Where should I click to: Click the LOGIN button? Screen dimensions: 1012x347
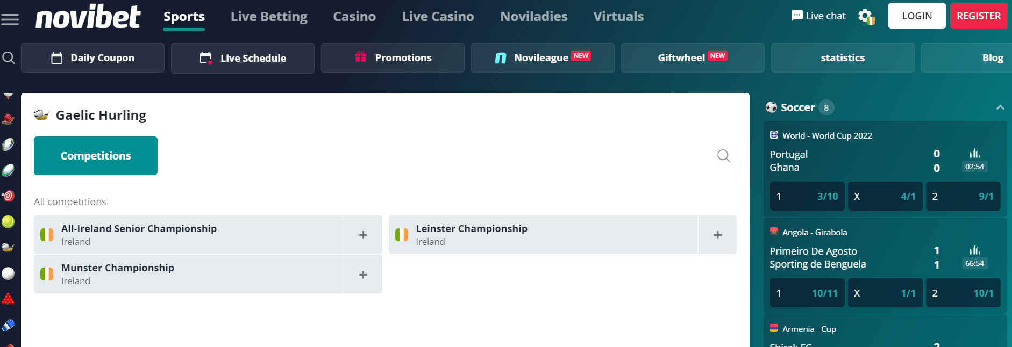917,16
